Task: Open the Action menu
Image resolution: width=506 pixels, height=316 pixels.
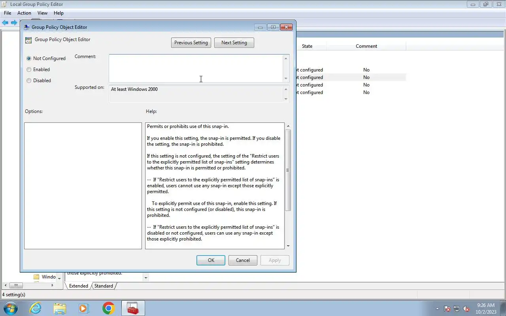Action: coord(24,13)
